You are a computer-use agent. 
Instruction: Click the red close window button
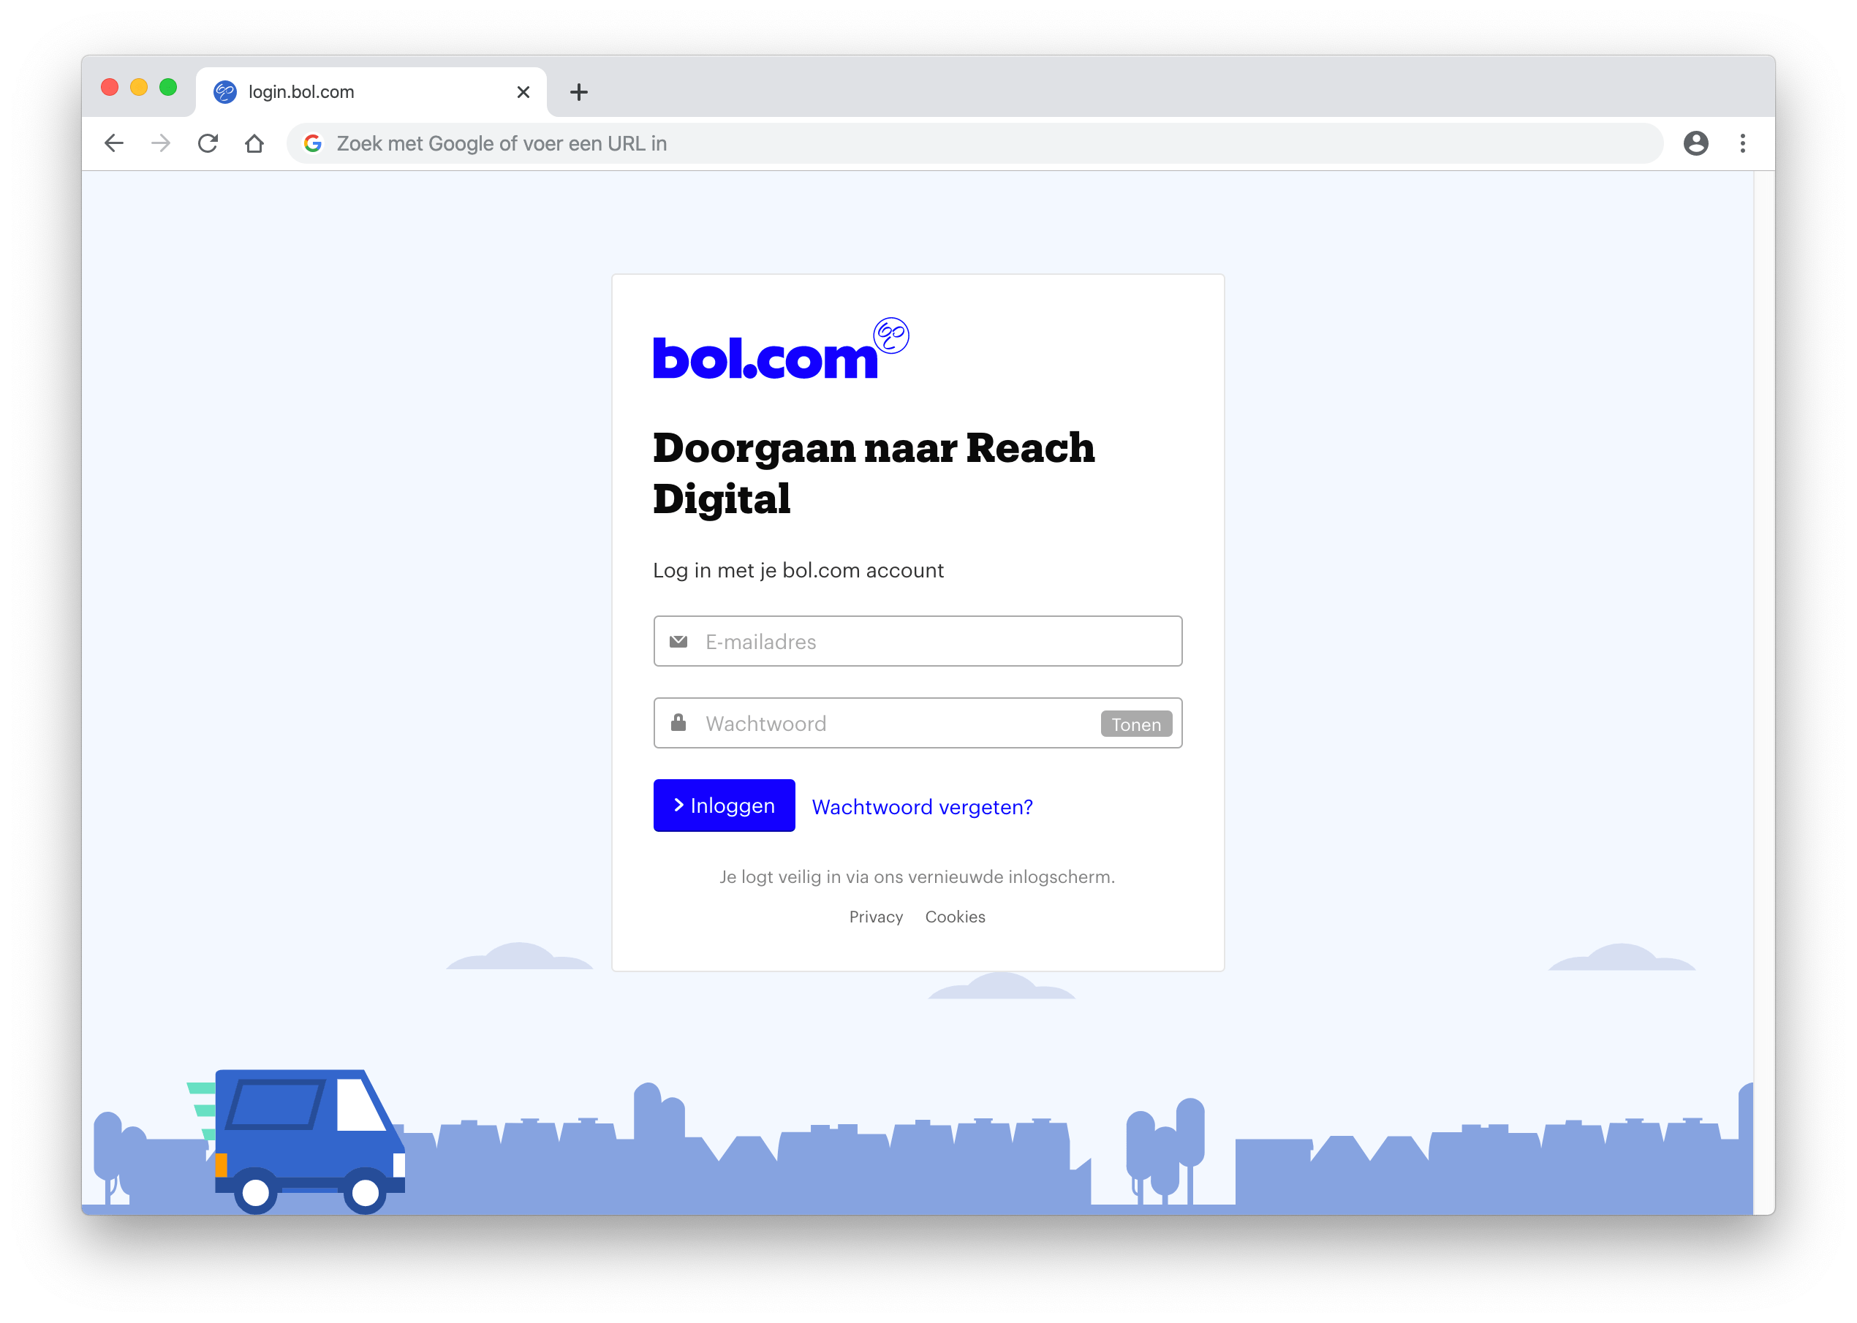point(110,87)
